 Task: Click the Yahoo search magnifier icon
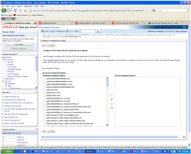tap(188, 10)
